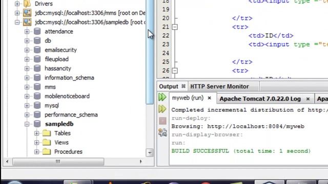Expand the mobilenoticeboard database node
The height and width of the screenshot is (184, 328).
coord(27,96)
